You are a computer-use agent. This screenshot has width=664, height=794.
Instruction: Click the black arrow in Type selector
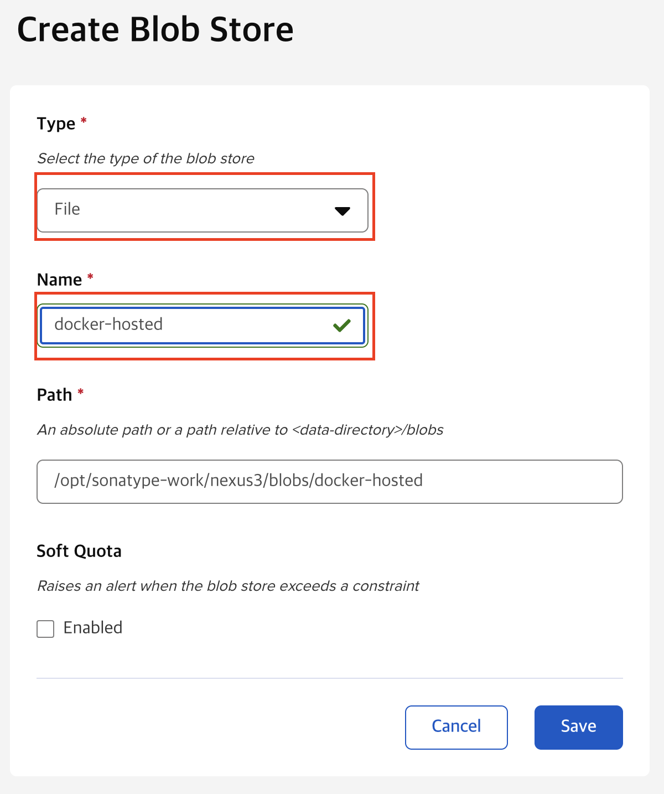tap(343, 211)
